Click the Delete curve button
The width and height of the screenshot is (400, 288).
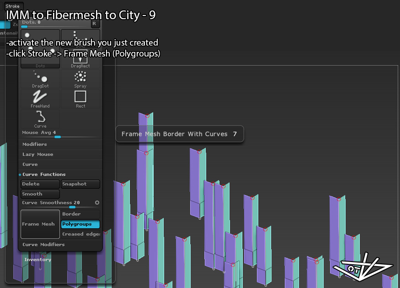click(40, 184)
